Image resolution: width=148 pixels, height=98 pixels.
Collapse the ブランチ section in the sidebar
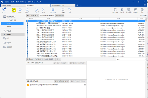2,31
